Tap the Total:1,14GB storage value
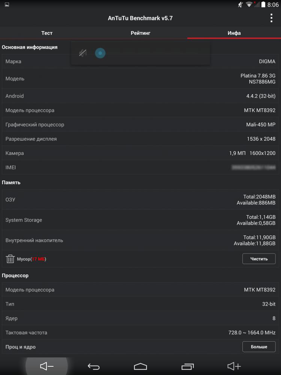The image size is (281, 375). coord(261,217)
